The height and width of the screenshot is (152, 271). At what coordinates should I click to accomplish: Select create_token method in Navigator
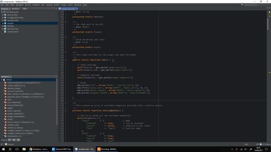tap(16, 85)
